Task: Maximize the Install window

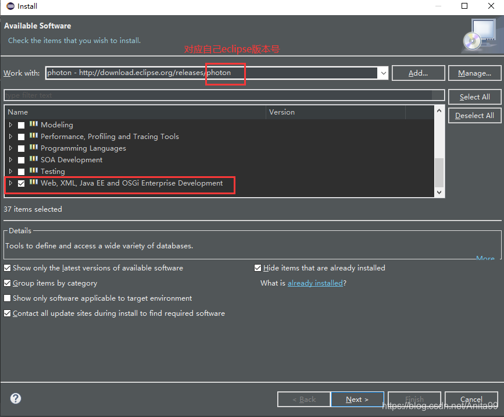Action: (x=464, y=6)
